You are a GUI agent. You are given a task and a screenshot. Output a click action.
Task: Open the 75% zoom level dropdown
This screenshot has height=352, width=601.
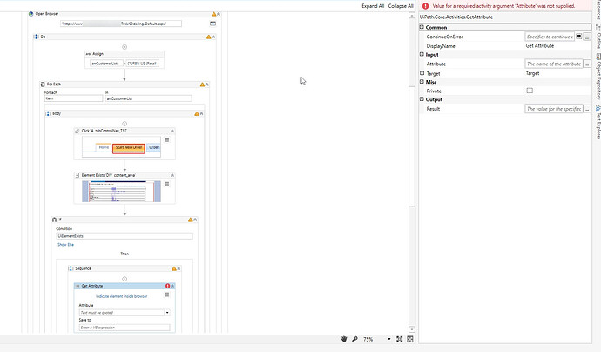pyautogui.click(x=389, y=339)
